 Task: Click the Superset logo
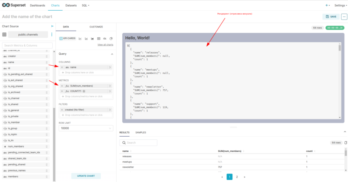point(14,5)
